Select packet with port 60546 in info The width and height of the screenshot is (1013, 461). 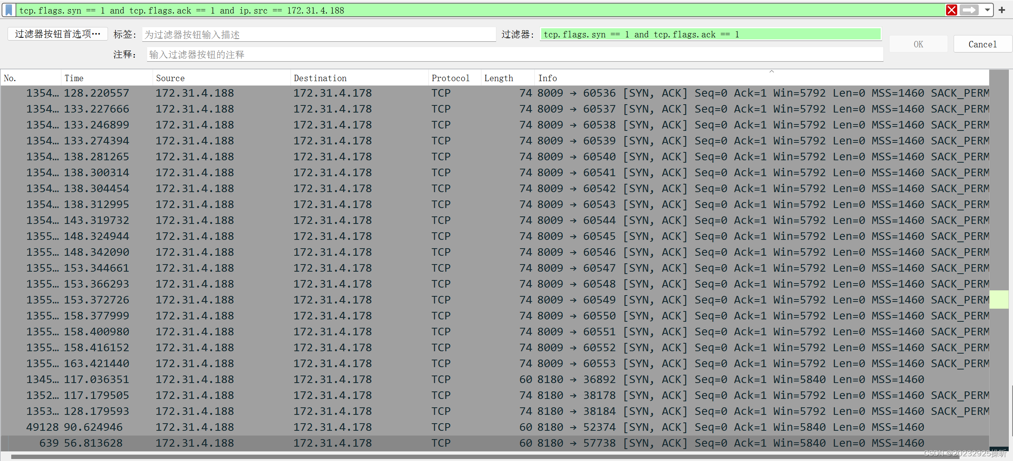(495, 252)
